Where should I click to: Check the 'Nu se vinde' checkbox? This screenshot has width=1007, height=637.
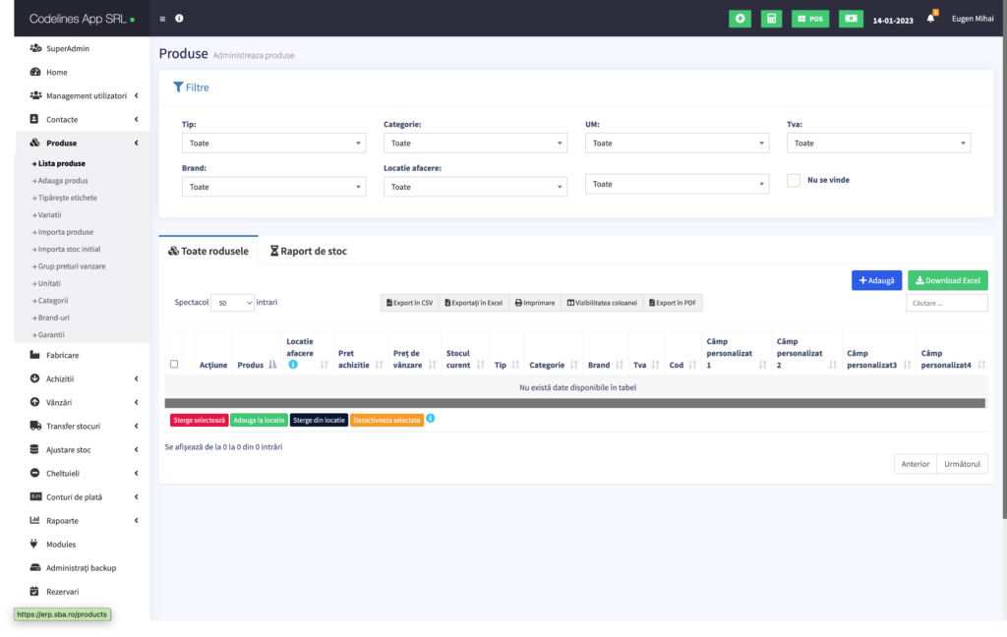[794, 180]
